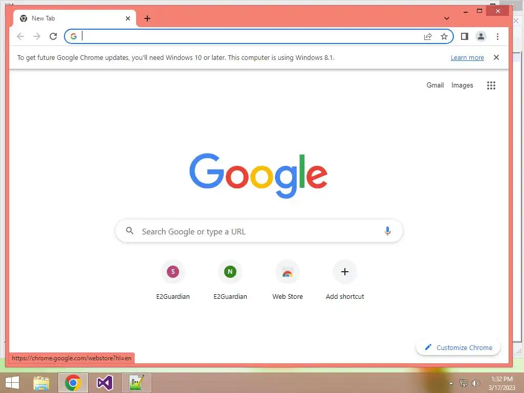
Task: Open the notepad app on the taskbar
Action: (136, 383)
